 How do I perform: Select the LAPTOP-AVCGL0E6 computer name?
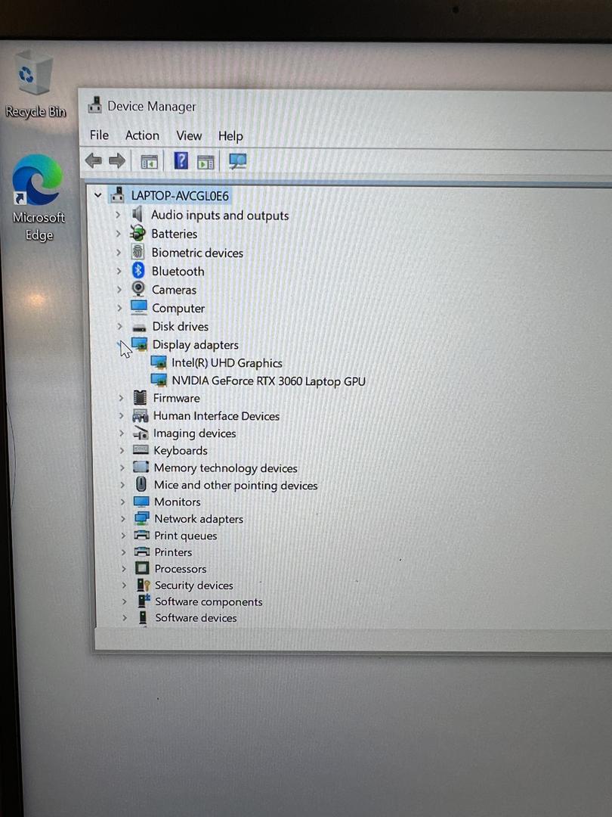tap(180, 196)
